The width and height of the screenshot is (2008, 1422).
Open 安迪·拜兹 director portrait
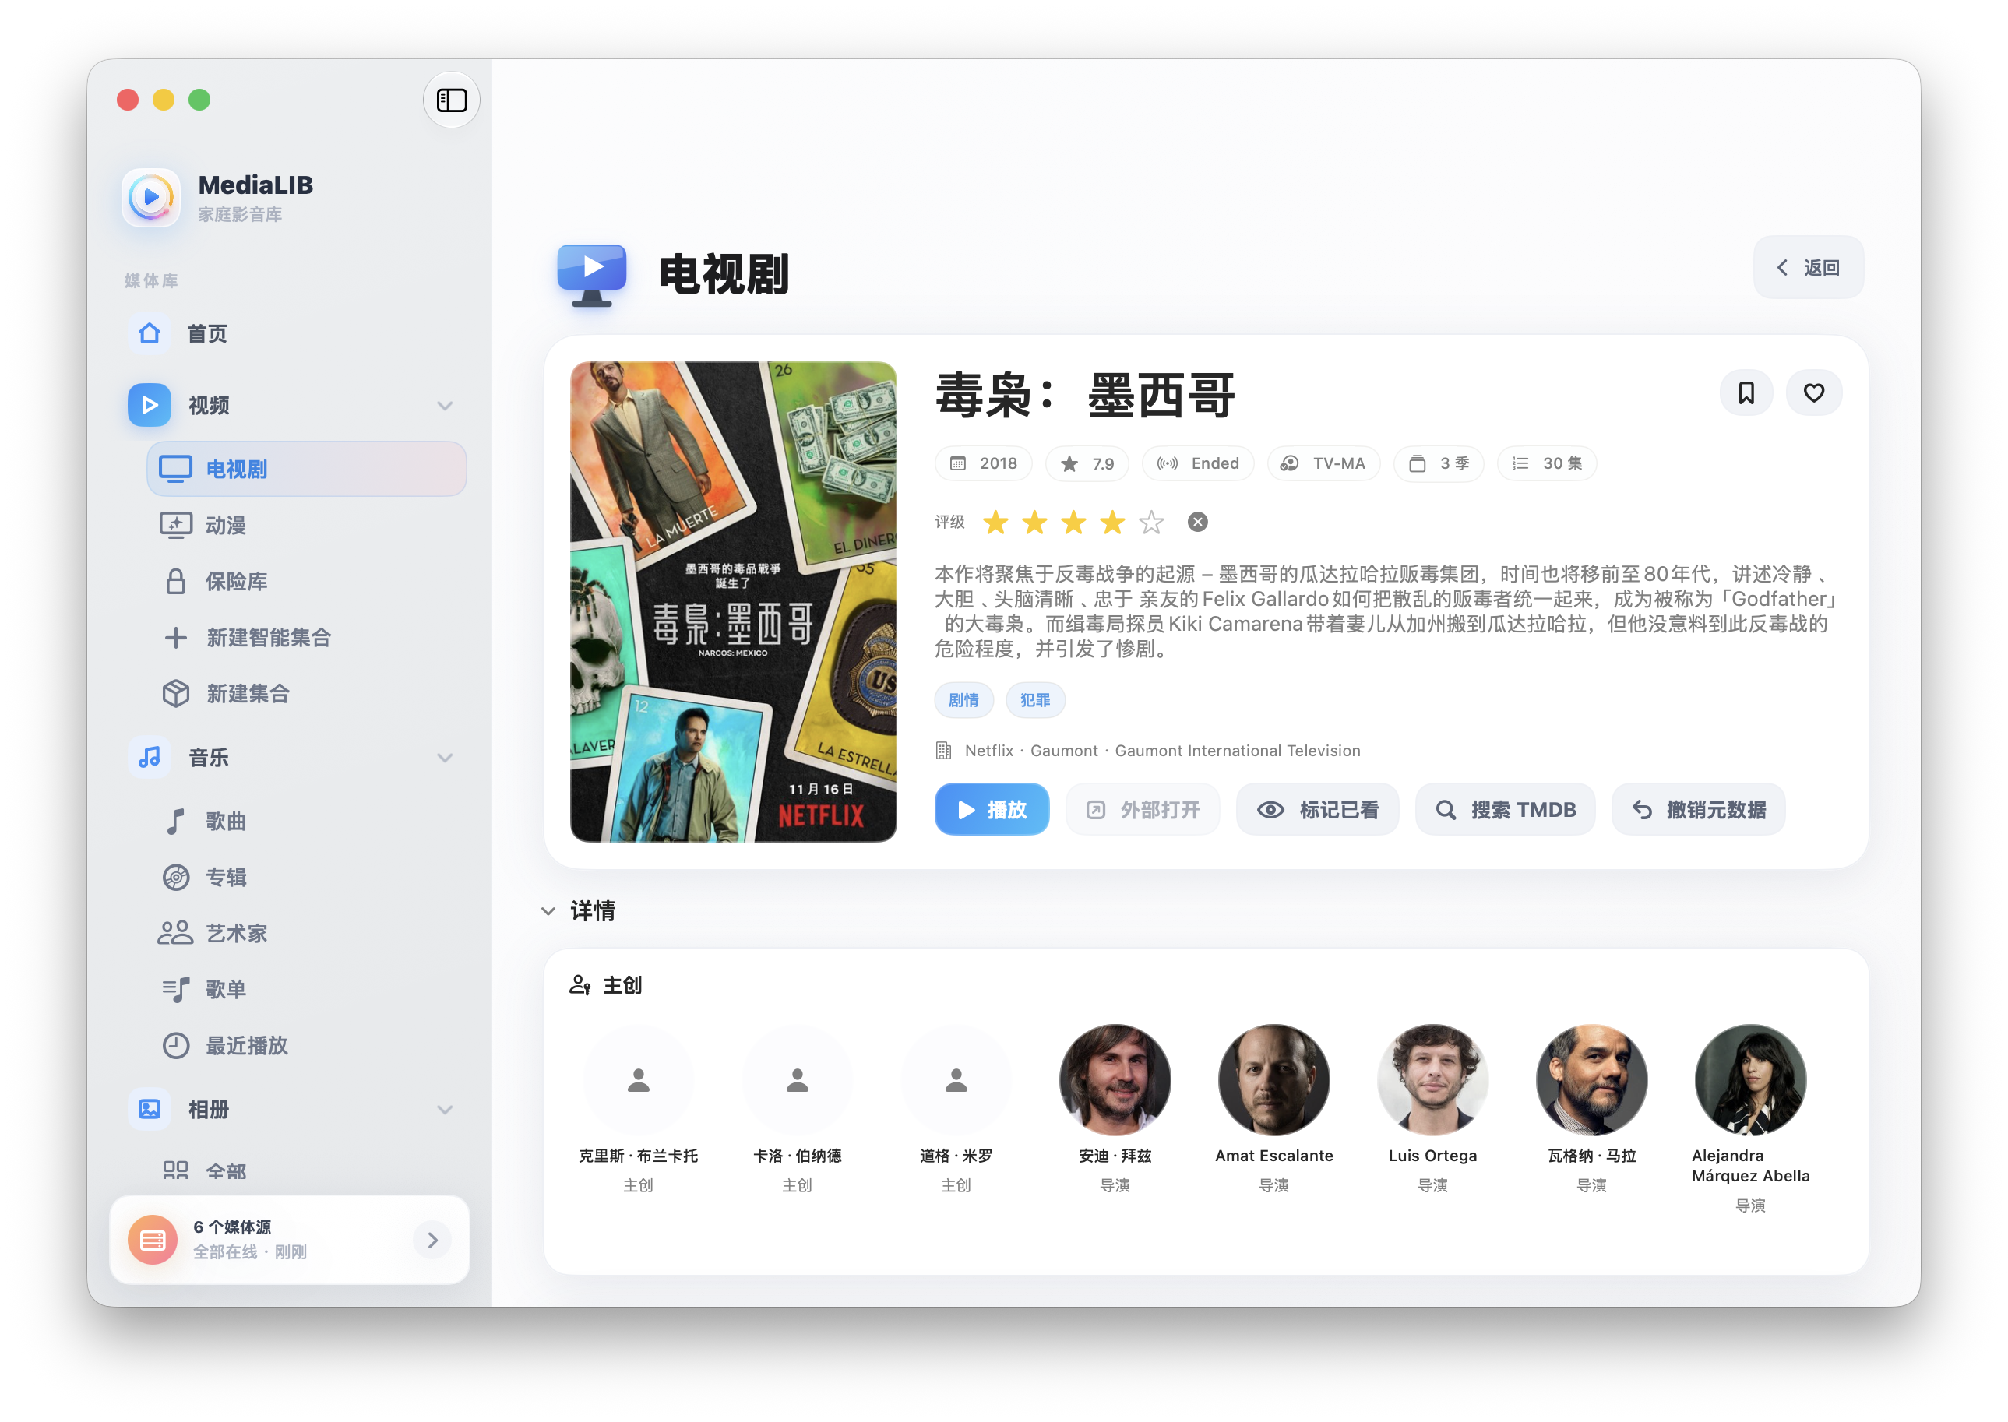click(x=1115, y=1080)
